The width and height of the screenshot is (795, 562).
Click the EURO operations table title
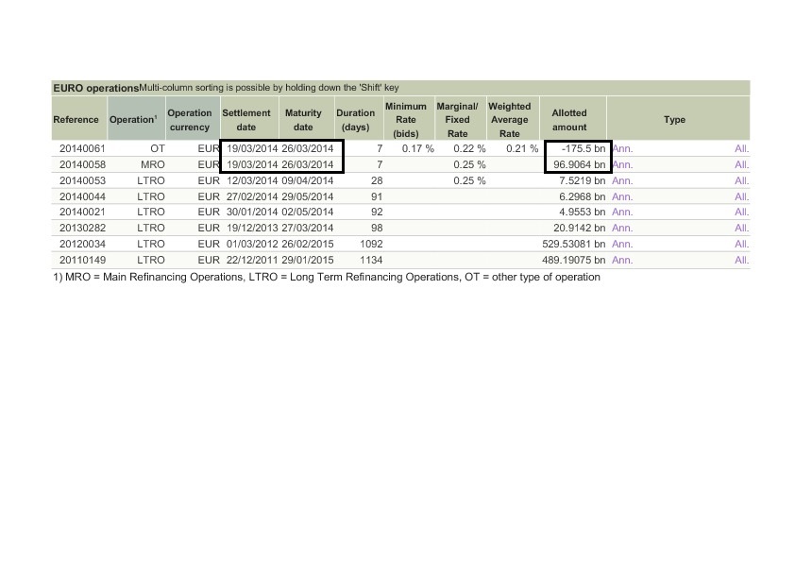[x=95, y=88]
